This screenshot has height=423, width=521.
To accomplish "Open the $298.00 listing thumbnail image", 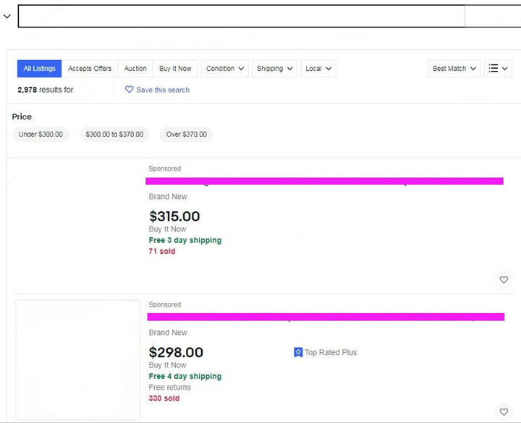I will point(77,360).
